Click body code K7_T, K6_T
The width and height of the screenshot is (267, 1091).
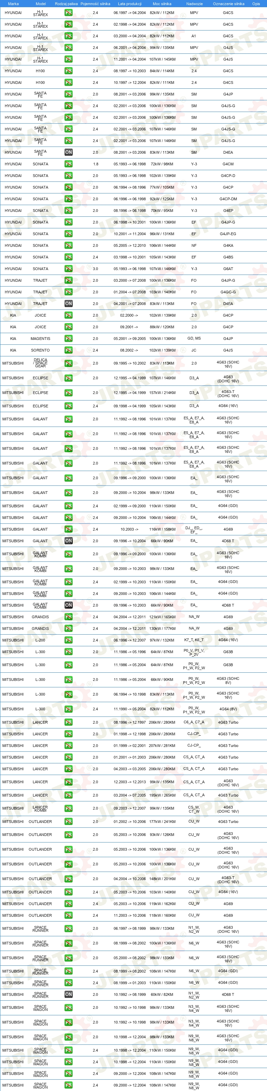click(194, 640)
